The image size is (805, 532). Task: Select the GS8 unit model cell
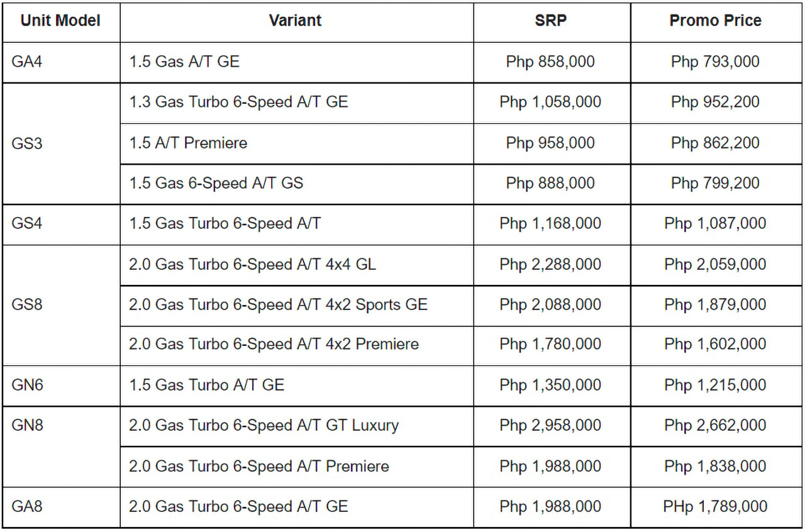pyautogui.click(x=27, y=304)
